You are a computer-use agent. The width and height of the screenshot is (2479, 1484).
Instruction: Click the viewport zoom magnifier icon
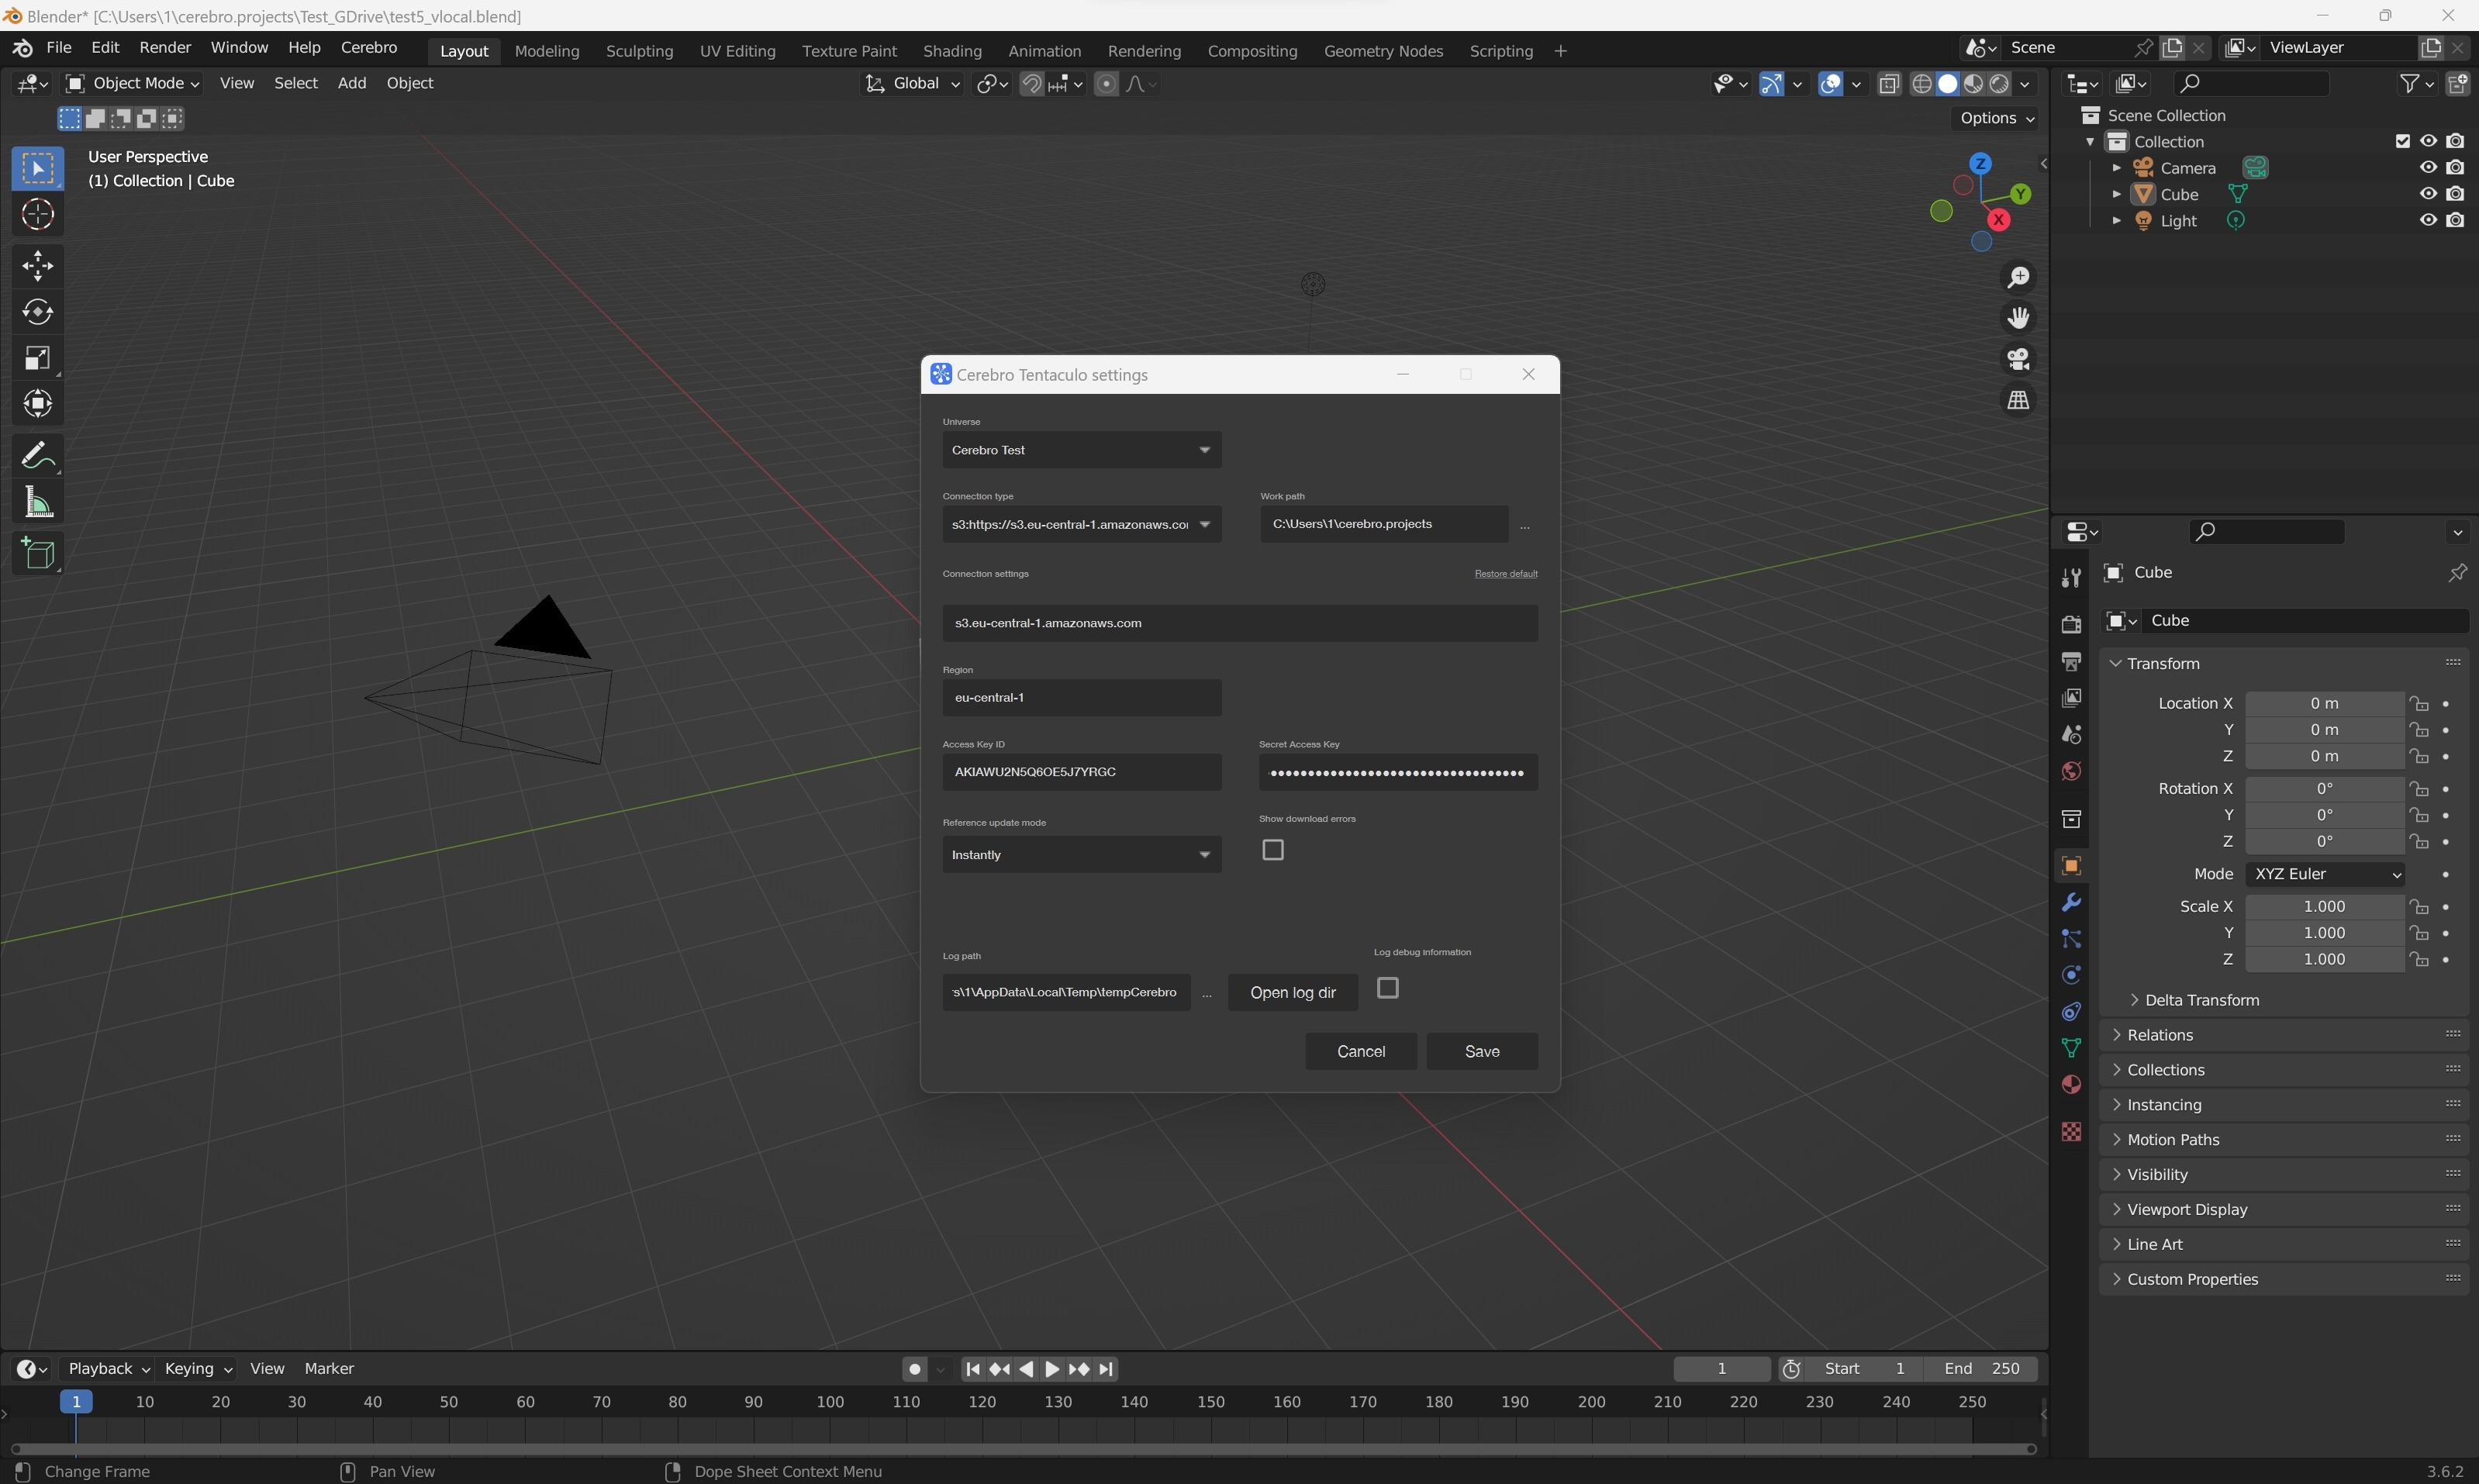point(2018,277)
